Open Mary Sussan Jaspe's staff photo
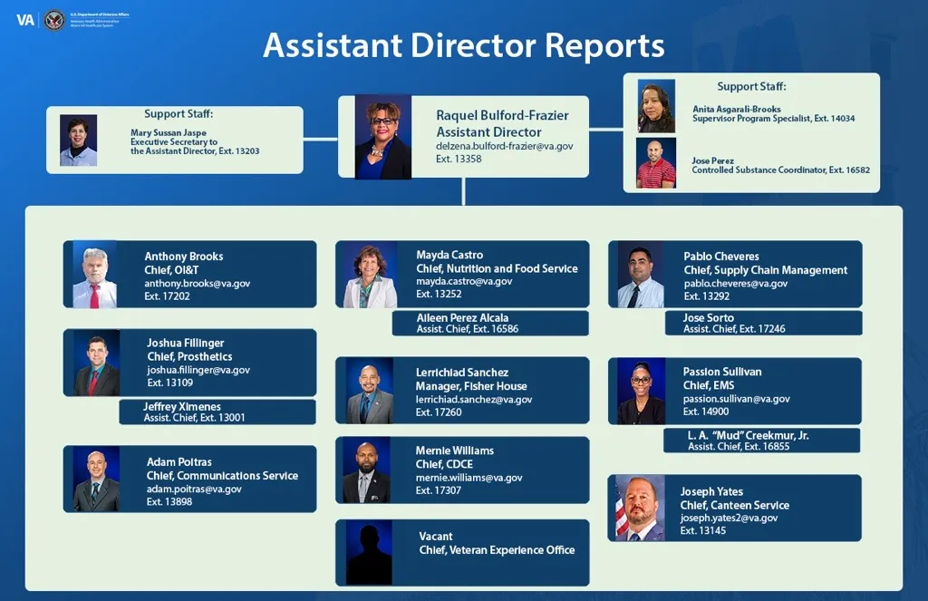Screen dimensions: 928x601 tap(78, 141)
